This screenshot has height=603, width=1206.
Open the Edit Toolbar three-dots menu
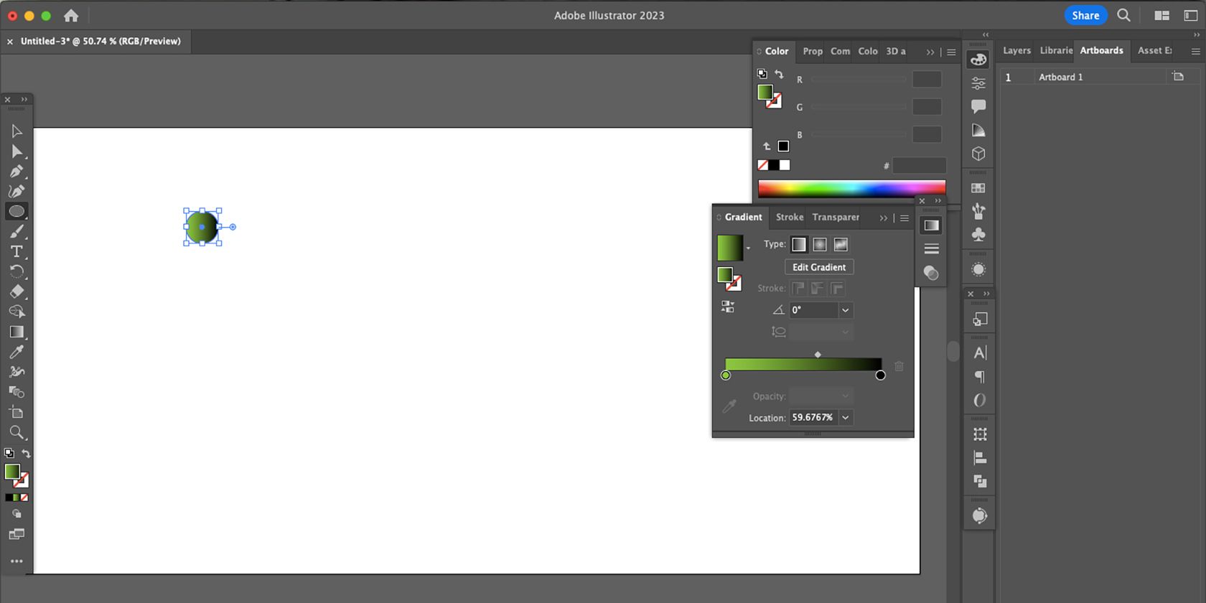click(x=17, y=561)
